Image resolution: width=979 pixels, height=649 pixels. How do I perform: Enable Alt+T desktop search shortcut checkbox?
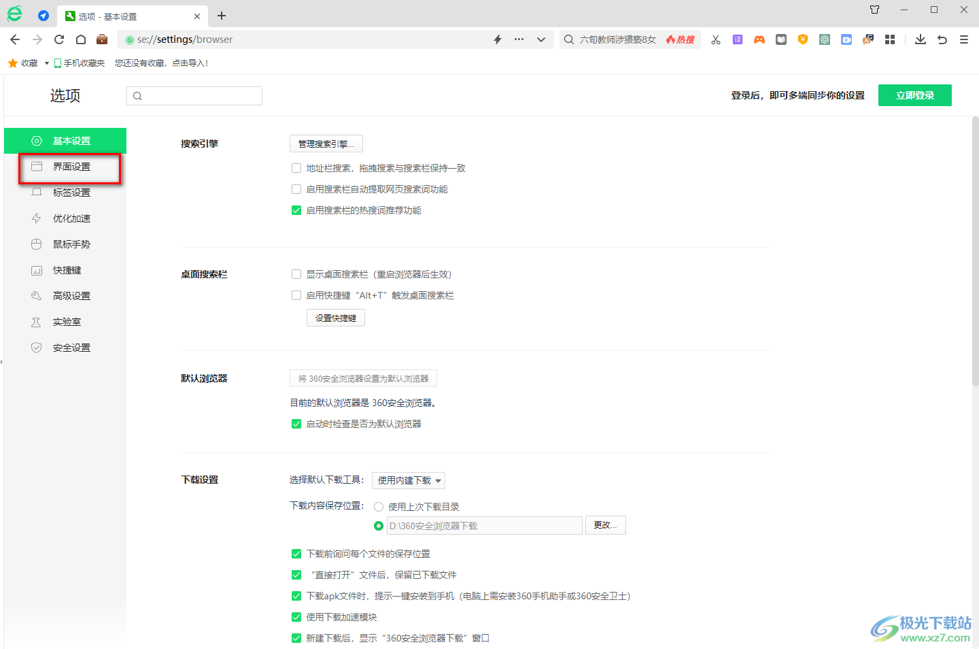296,295
